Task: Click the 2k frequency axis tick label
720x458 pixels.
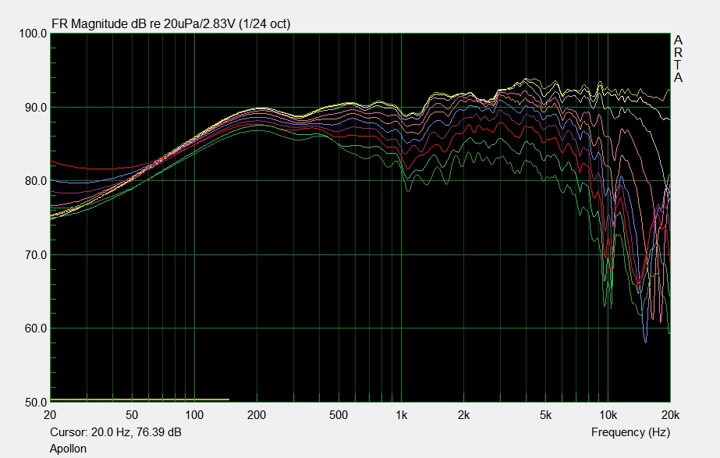Action: pyautogui.click(x=464, y=414)
